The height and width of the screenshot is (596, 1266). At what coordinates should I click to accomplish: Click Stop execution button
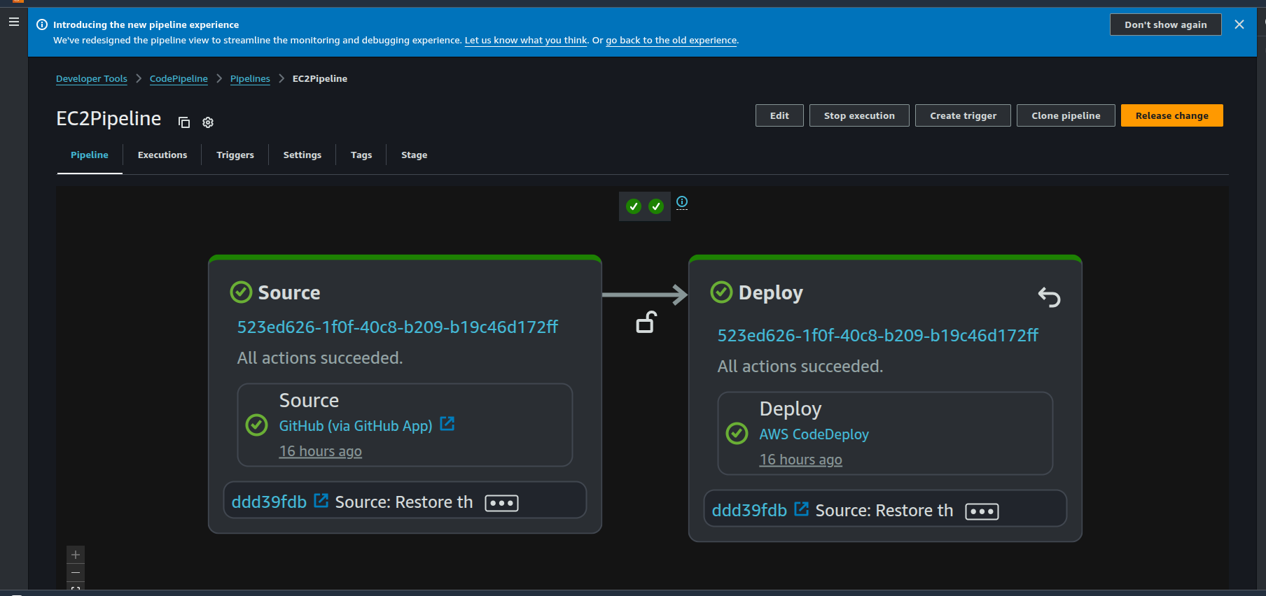click(859, 115)
